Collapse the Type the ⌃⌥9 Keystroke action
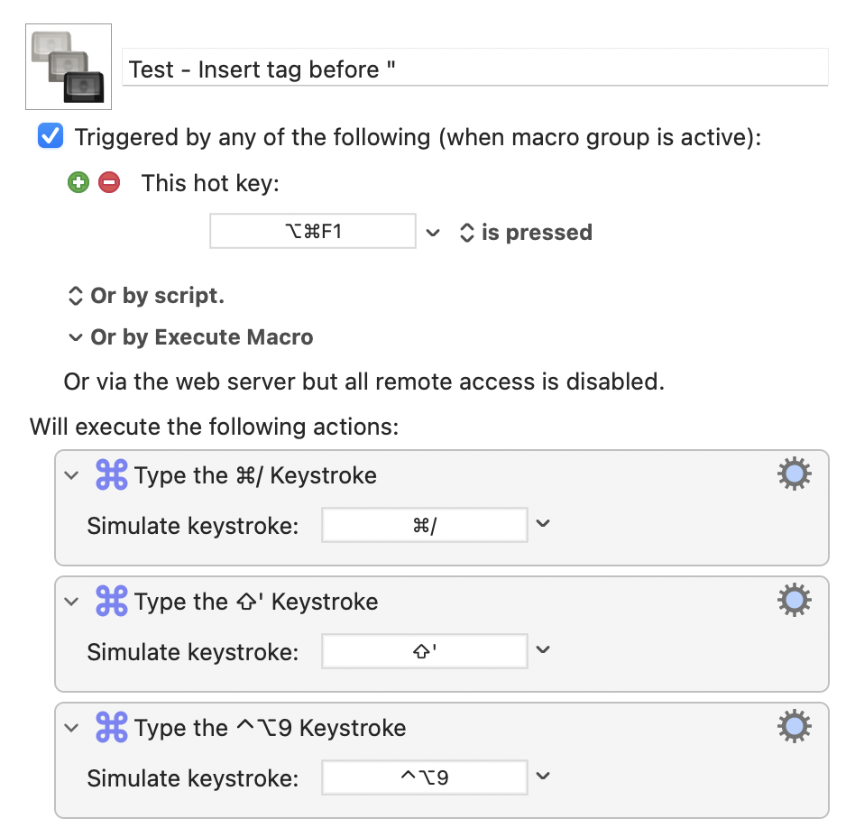855x837 pixels. [71, 728]
